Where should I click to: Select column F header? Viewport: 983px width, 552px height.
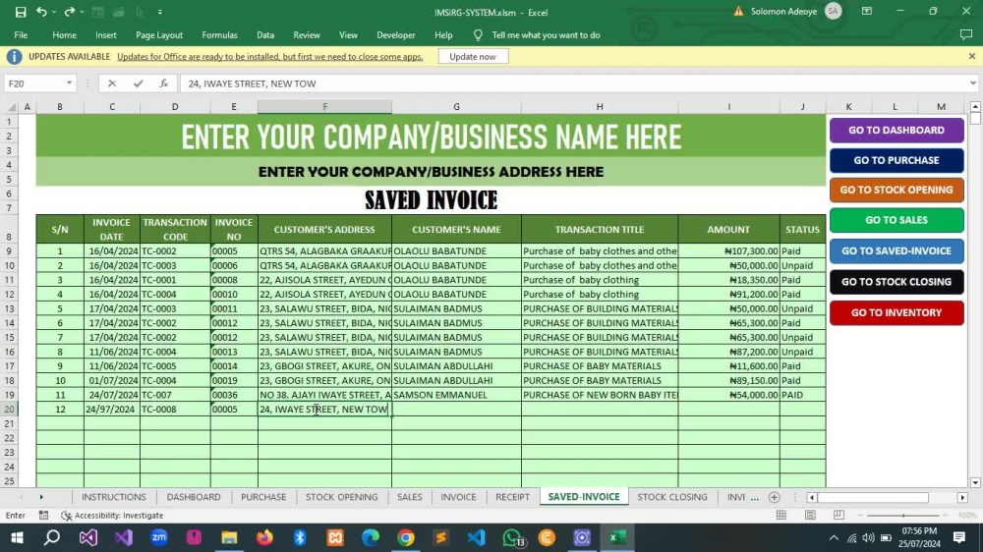(324, 106)
